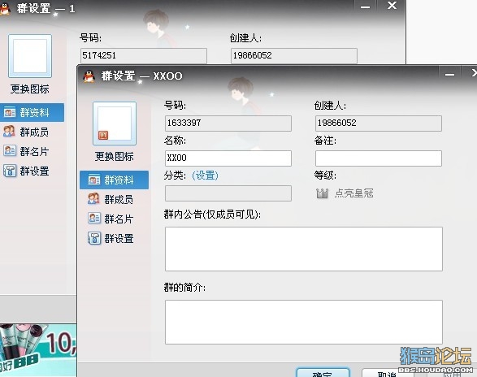Click QQ penguin icon in XXOO title bar
The image size is (477, 377).
89,76
